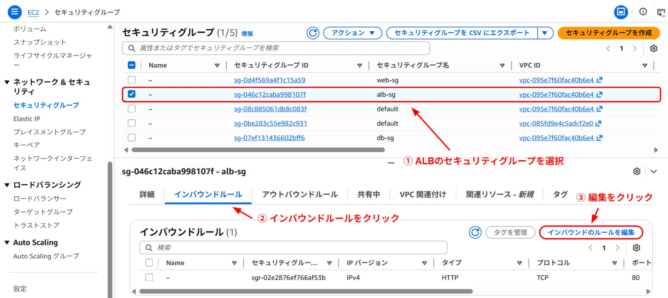This screenshot has height=298, width=668.
Task: Toggle select-all checkbox for inbound rules
Action: tap(149, 262)
